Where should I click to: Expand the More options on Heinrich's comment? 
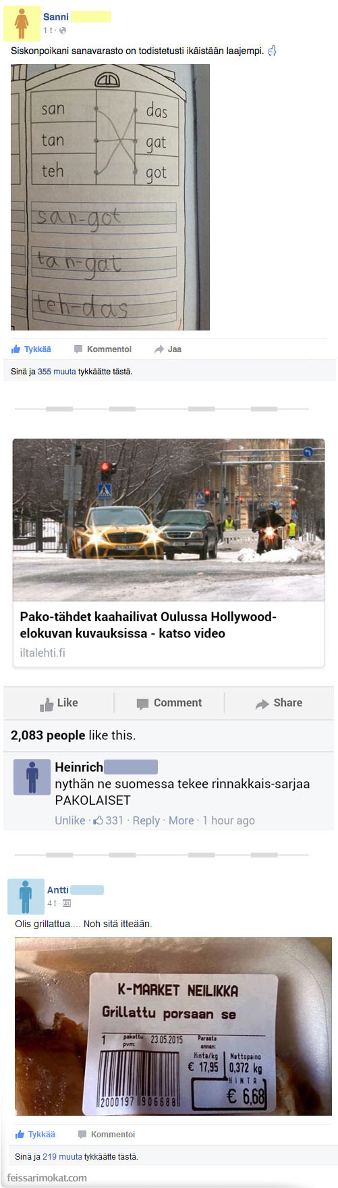pos(181,820)
